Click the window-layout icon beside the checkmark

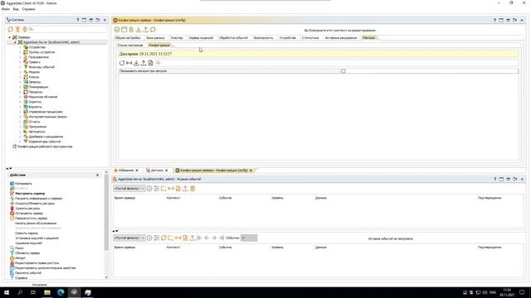click(x=124, y=30)
